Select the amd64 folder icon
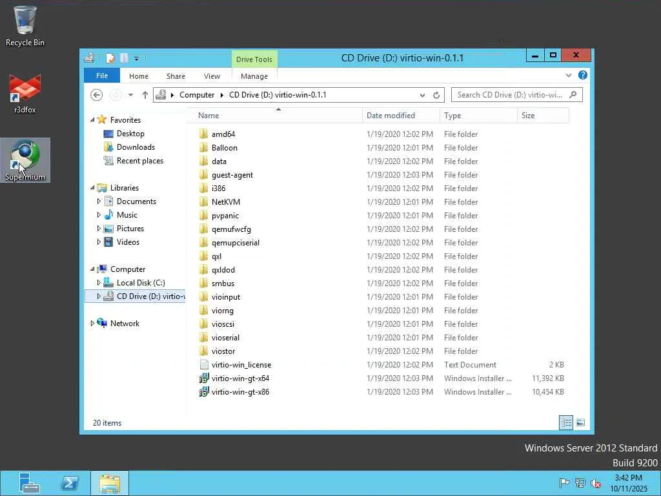Image resolution: width=661 pixels, height=496 pixels. pyautogui.click(x=203, y=134)
